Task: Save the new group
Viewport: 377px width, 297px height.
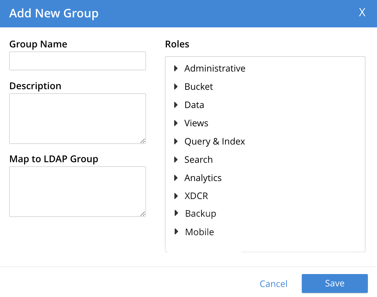Action: (x=335, y=283)
